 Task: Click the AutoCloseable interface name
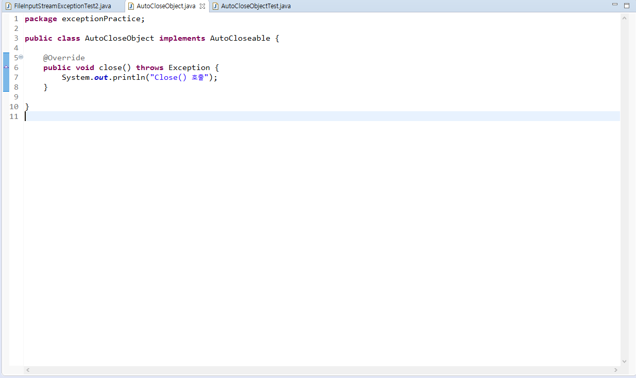tap(240, 38)
